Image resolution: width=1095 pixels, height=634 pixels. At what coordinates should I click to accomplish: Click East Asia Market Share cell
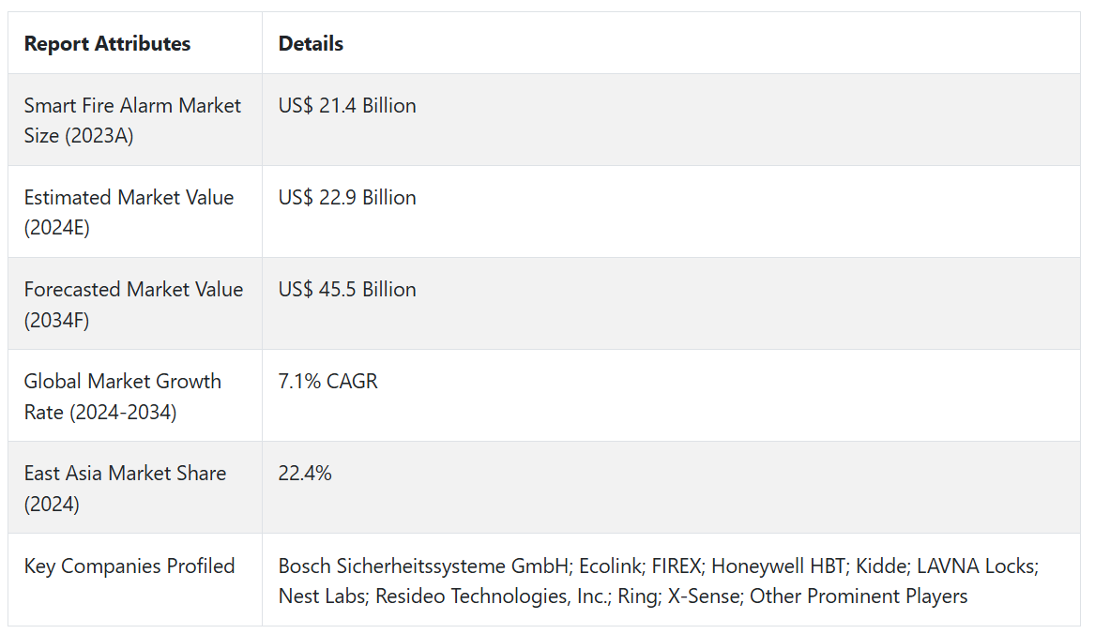coord(125,488)
